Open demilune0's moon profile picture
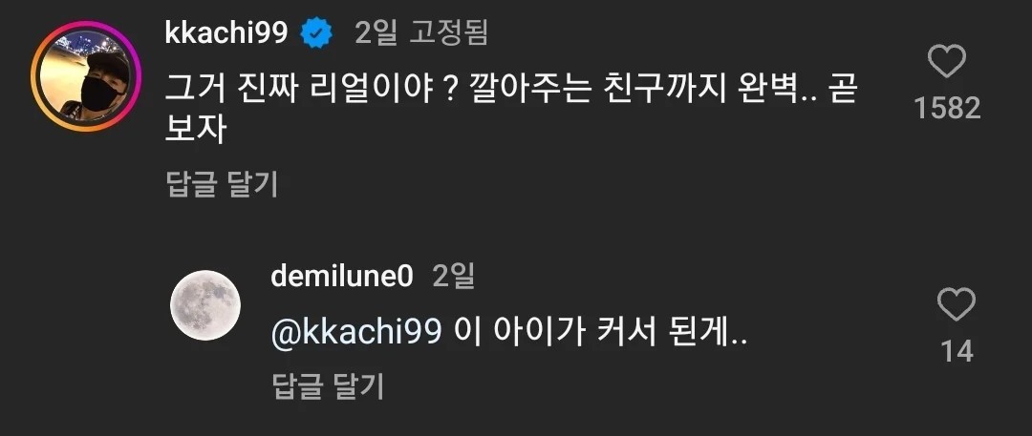 click(x=204, y=304)
